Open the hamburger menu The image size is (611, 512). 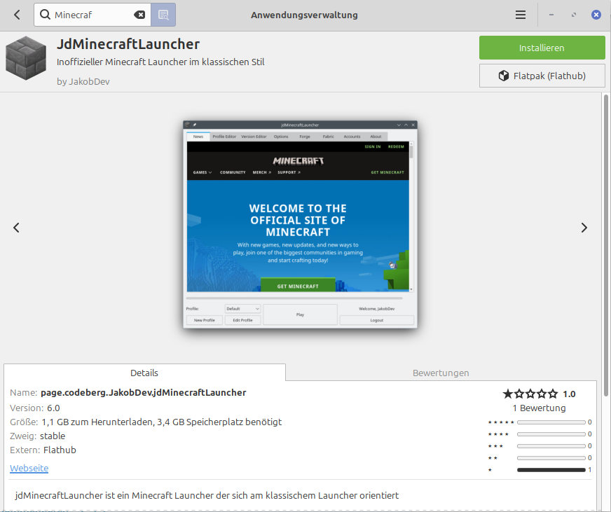(521, 15)
